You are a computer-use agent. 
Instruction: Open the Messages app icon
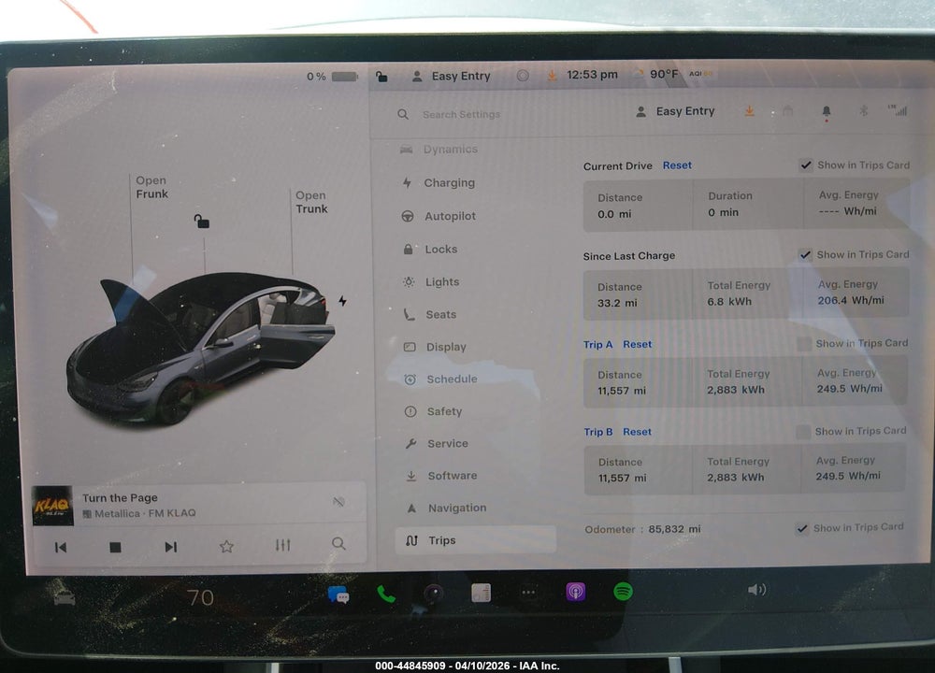(338, 594)
